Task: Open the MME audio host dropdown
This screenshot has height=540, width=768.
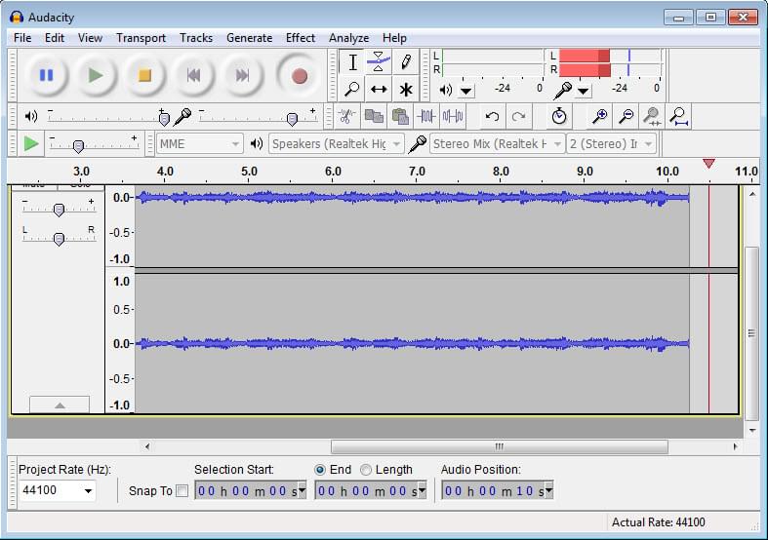Action: tap(200, 144)
